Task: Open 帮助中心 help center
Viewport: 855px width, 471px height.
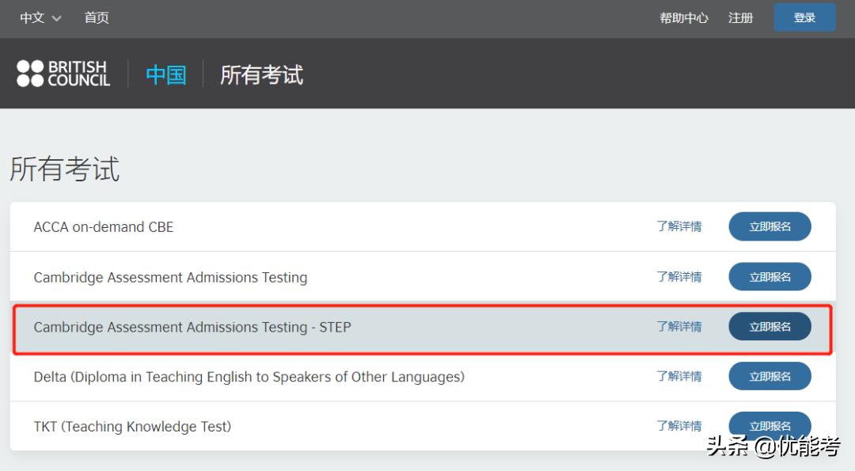Action: pos(684,17)
